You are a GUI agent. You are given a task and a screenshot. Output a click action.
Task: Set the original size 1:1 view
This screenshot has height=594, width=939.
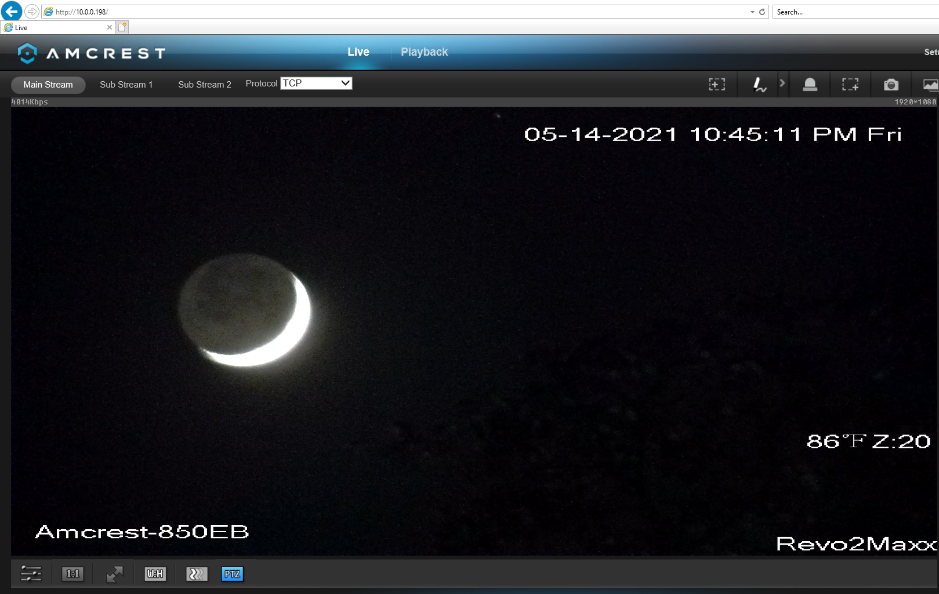(72, 574)
